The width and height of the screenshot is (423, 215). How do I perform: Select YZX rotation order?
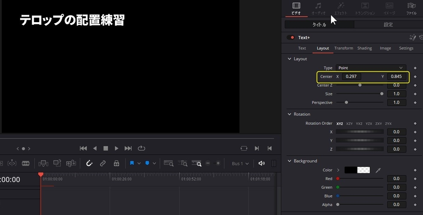(x=369, y=124)
